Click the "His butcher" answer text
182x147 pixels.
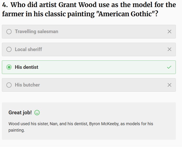[27, 85]
